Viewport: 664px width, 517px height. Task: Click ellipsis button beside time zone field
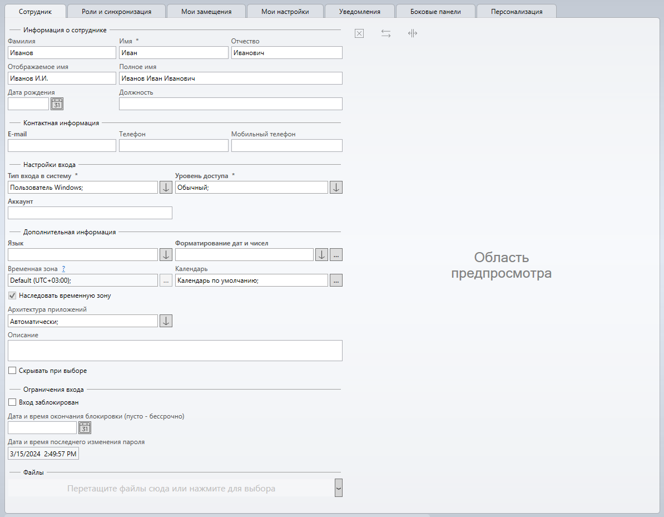(x=166, y=280)
